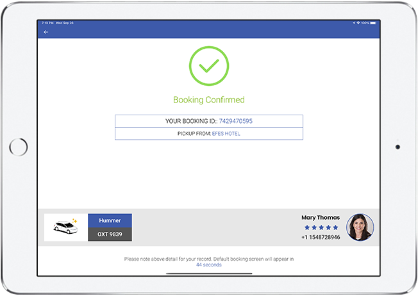The image size is (418, 296).
Task: Tap the location arrow status icon
Action: 354,23
